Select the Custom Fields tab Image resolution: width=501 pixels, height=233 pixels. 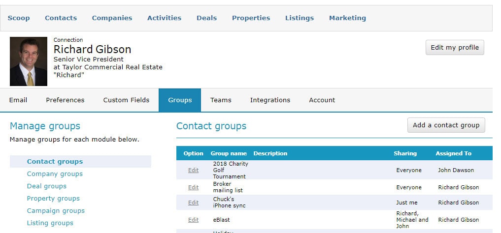(x=126, y=100)
